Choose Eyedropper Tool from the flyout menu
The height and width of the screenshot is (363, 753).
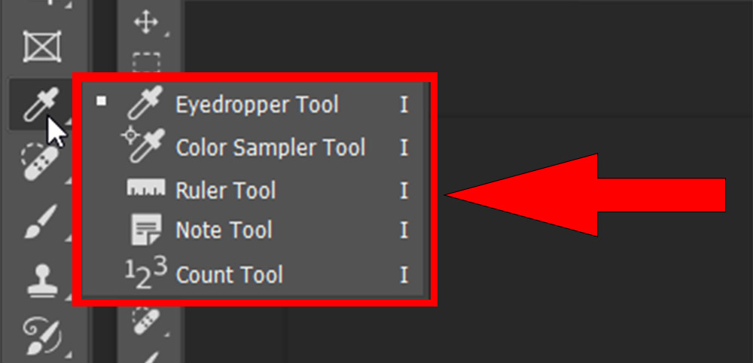click(257, 105)
